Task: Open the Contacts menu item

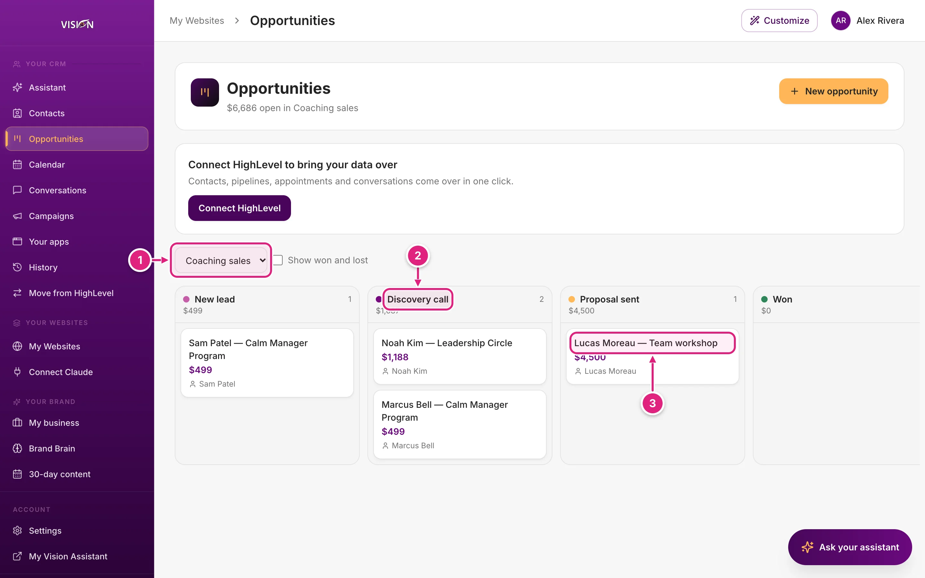Action: [77, 113]
